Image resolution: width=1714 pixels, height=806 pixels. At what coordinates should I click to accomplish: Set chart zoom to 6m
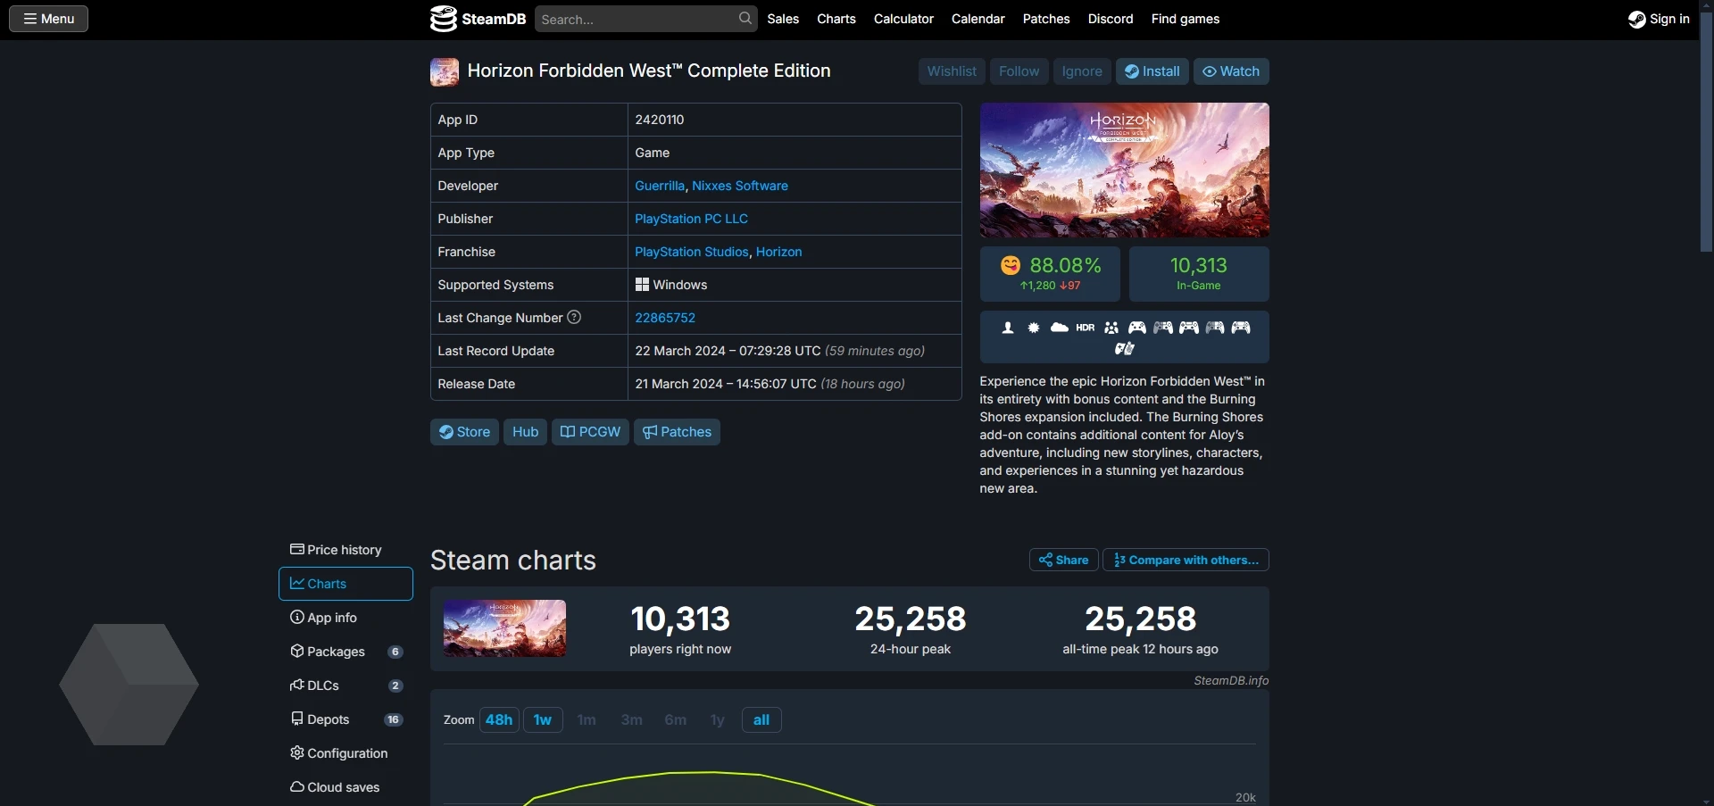coord(676,719)
